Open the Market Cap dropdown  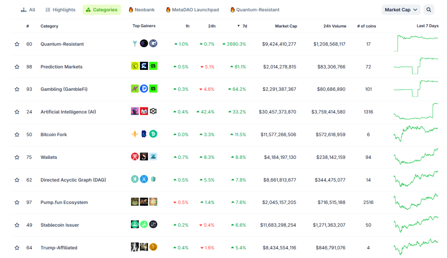[400, 9]
